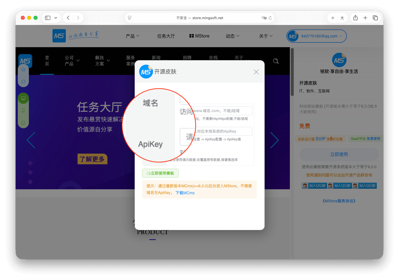Click the home icon in preview sidebar
Screen dimensions: 399x280
pos(23,69)
